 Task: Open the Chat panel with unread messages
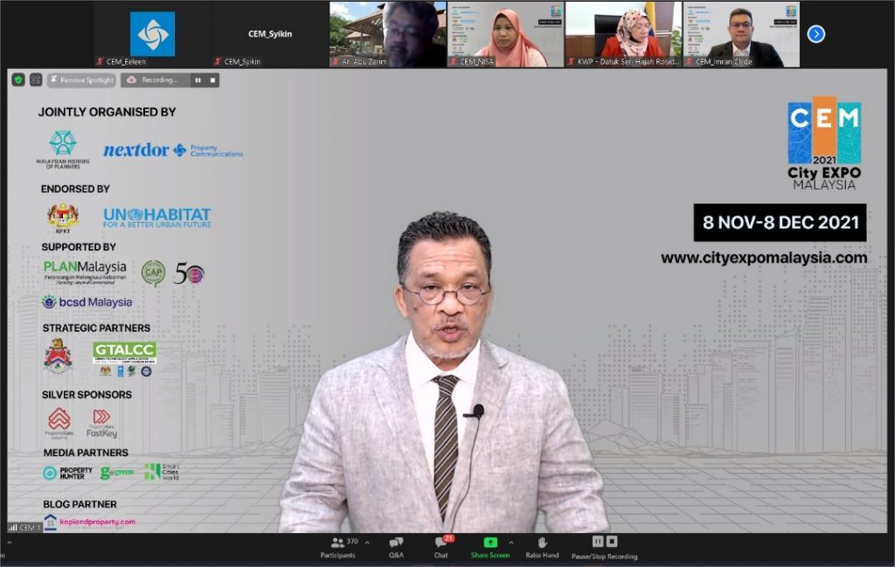coord(442,547)
